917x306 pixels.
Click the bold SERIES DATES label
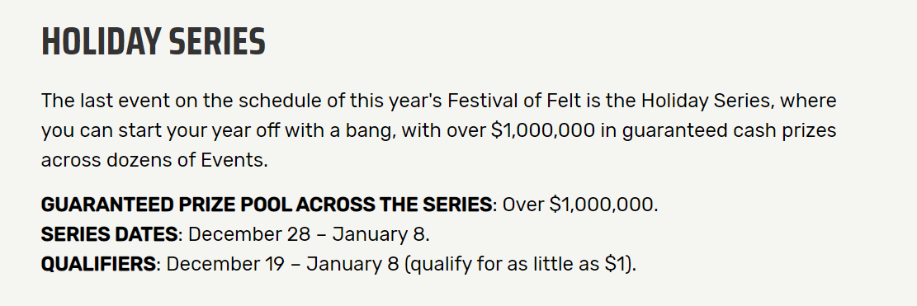click(109, 235)
